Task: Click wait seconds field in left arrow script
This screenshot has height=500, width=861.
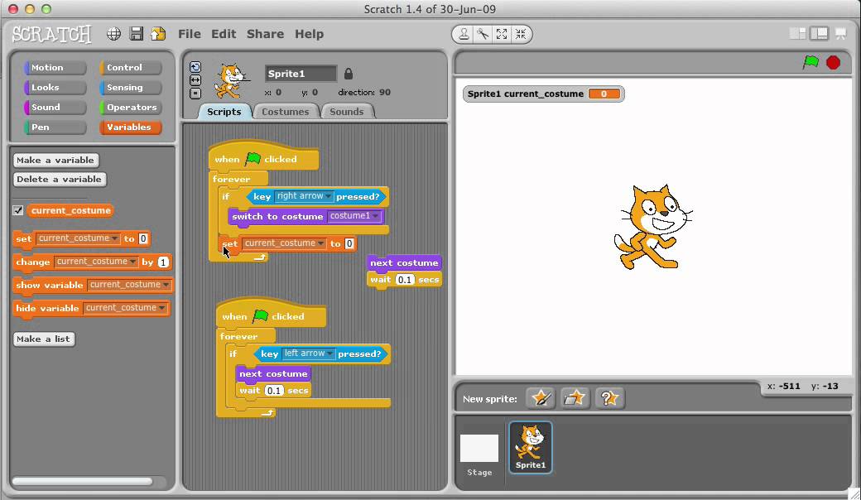Action: click(x=274, y=390)
